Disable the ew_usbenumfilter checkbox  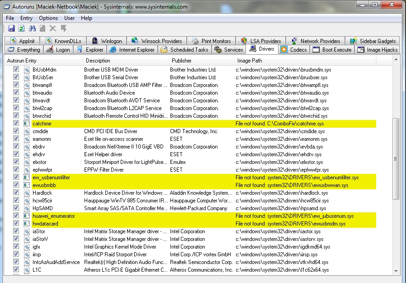(x=16, y=177)
